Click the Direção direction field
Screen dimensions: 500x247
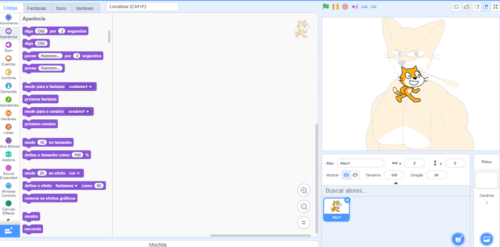pyautogui.click(x=436, y=175)
